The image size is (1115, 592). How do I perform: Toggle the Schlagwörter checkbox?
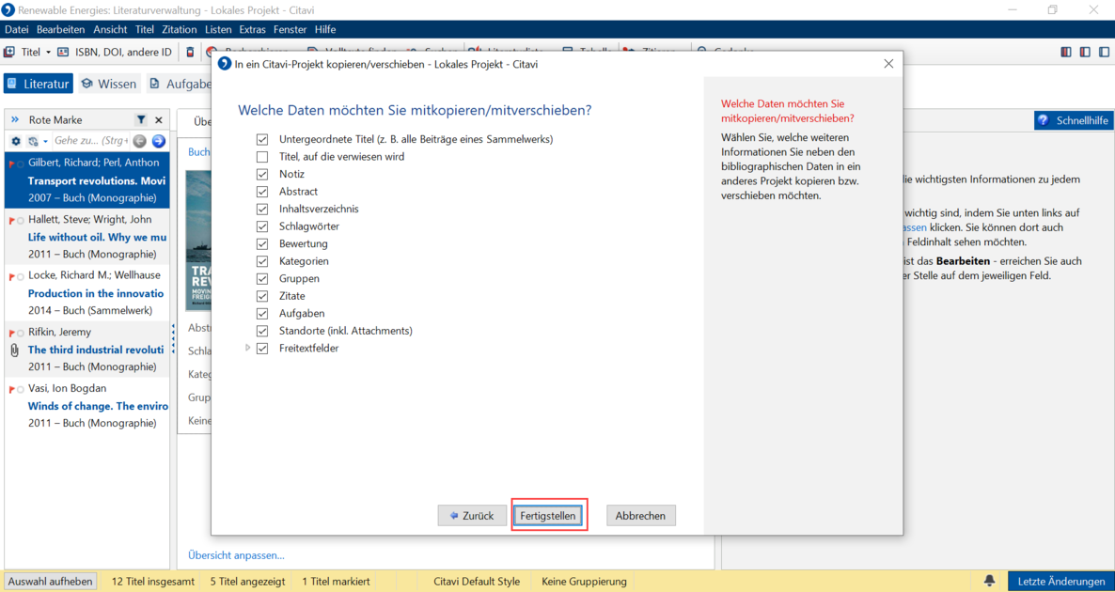pyautogui.click(x=262, y=226)
